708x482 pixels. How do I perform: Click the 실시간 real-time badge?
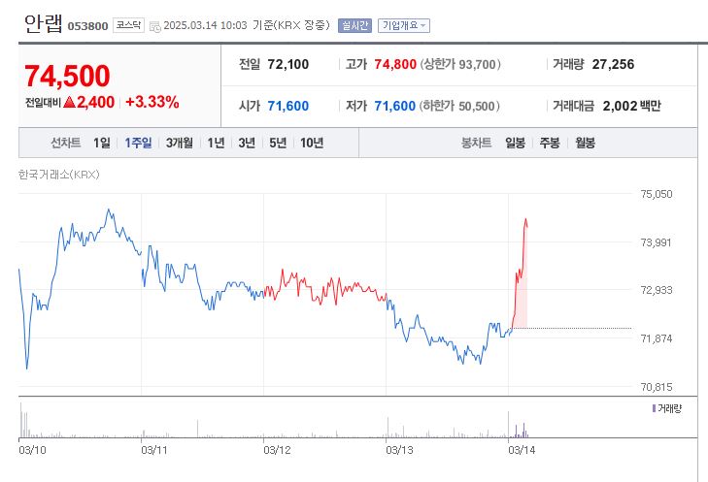click(x=354, y=26)
